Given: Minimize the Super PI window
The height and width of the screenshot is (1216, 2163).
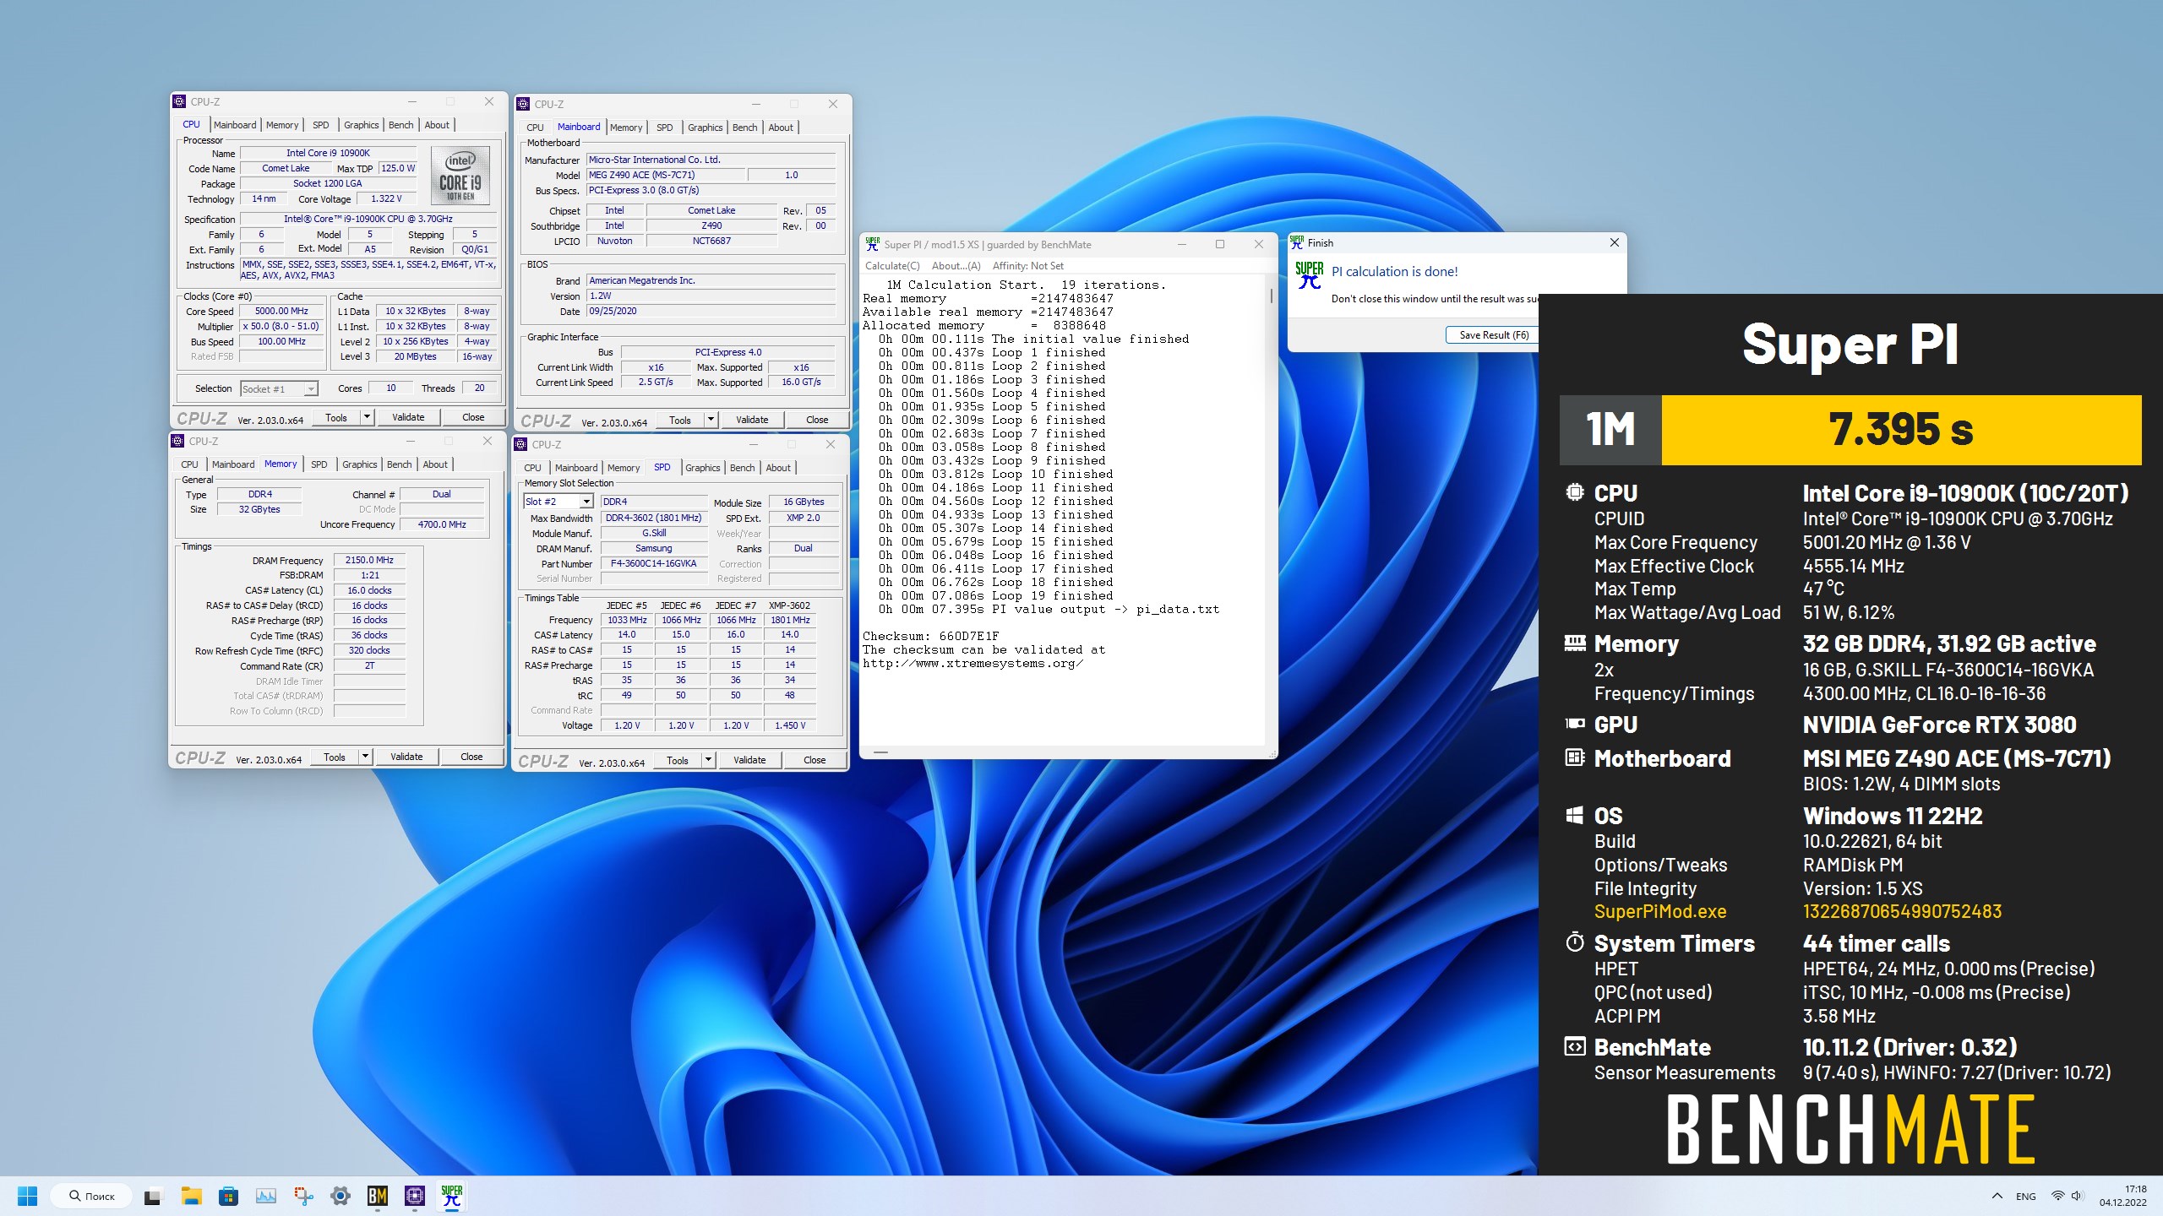Looking at the screenshot, I should point(1182,244).
